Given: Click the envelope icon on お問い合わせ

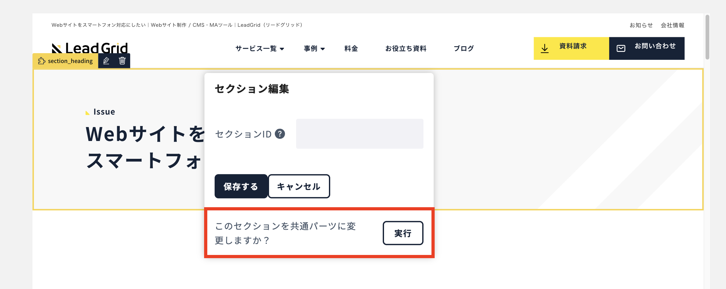Looking at the screenshot, I should [621, 48].
